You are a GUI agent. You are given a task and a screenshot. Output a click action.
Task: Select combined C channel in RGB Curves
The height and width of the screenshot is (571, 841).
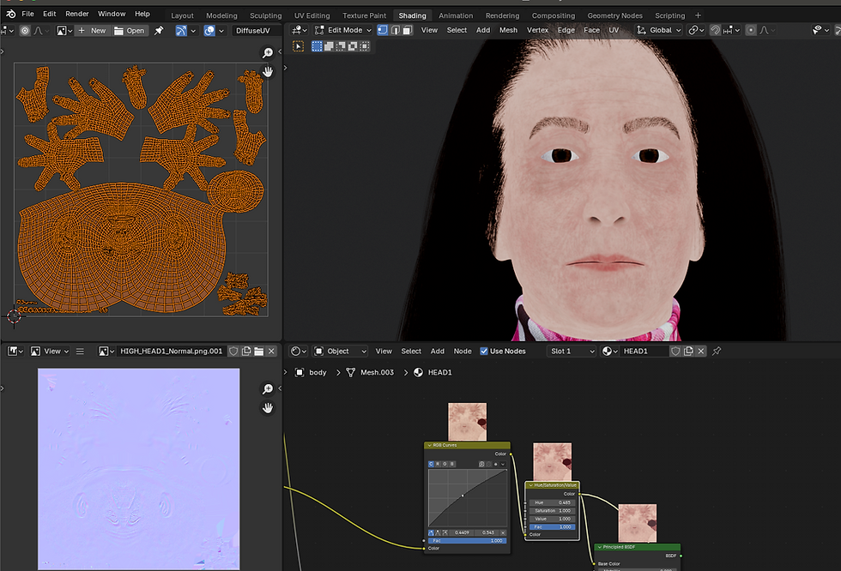coord(431,464)
